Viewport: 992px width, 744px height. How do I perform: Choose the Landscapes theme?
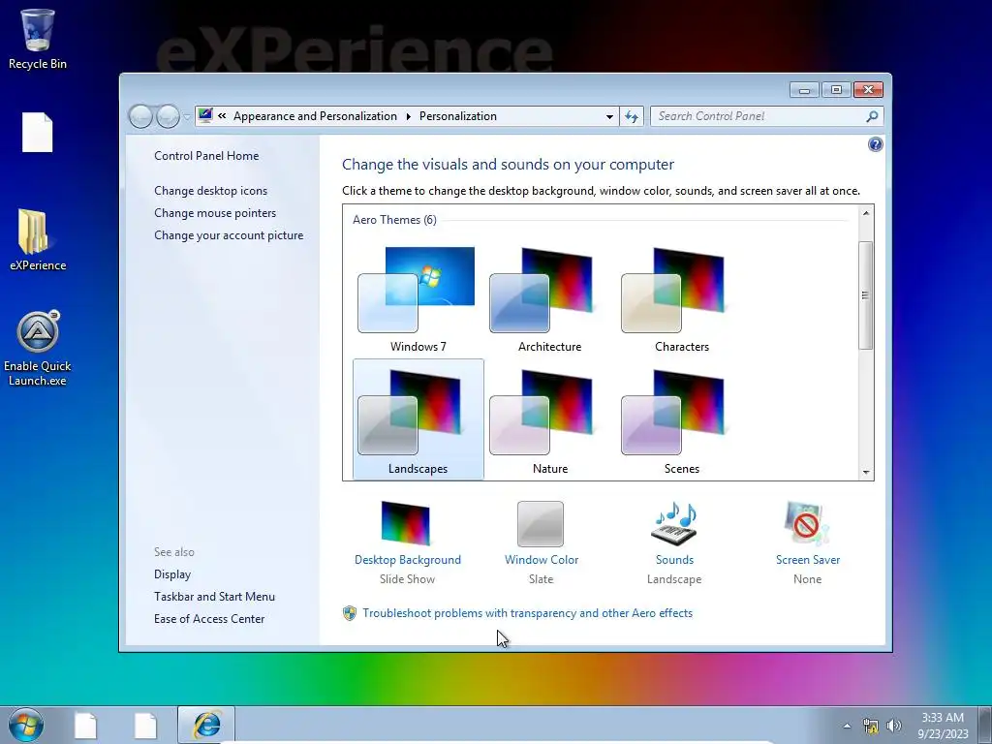coord(418,419)
